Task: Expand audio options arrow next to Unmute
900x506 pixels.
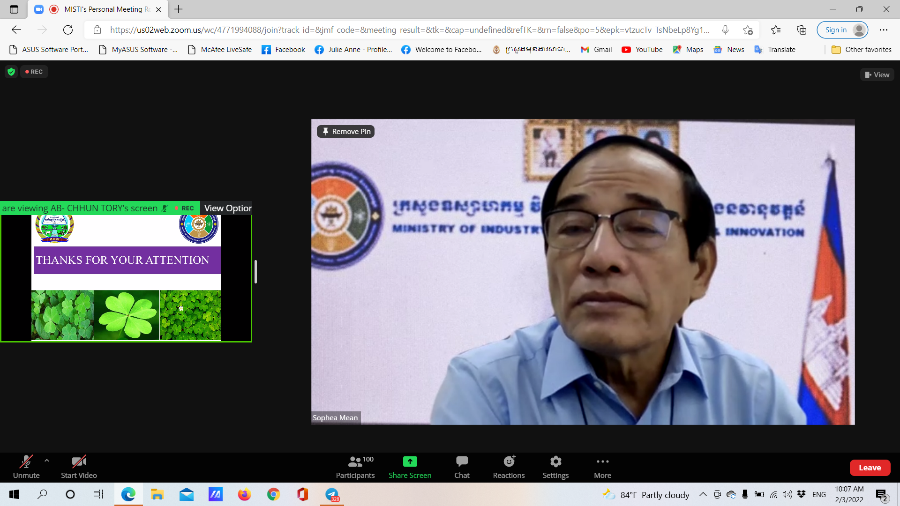Action: click(x=47, y=461)
